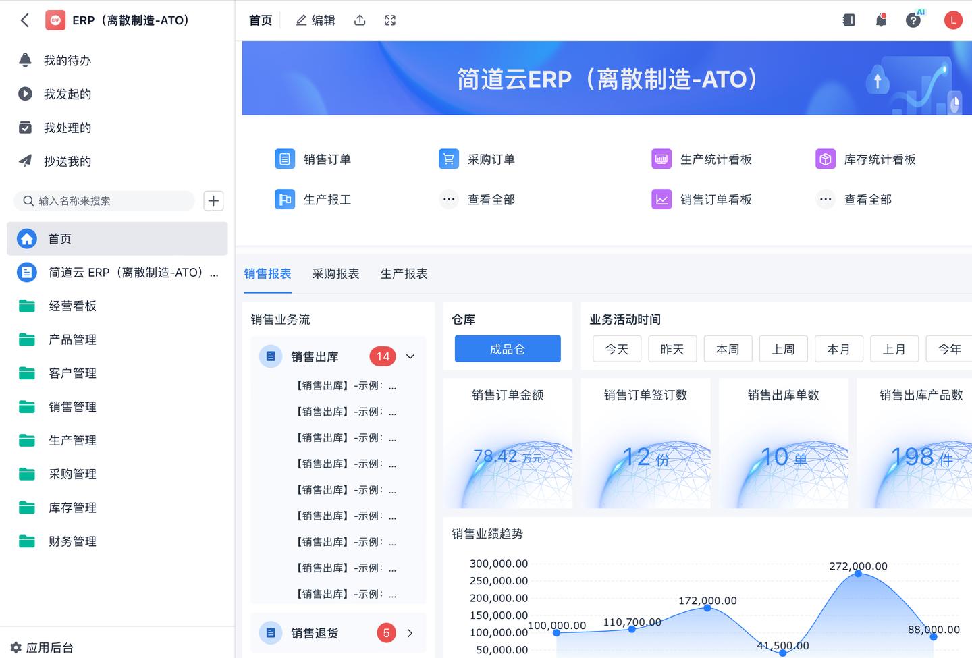The image size is (972, 658).
Task: Open 采购订单 cart shortcut
Action: pos(449,159)
